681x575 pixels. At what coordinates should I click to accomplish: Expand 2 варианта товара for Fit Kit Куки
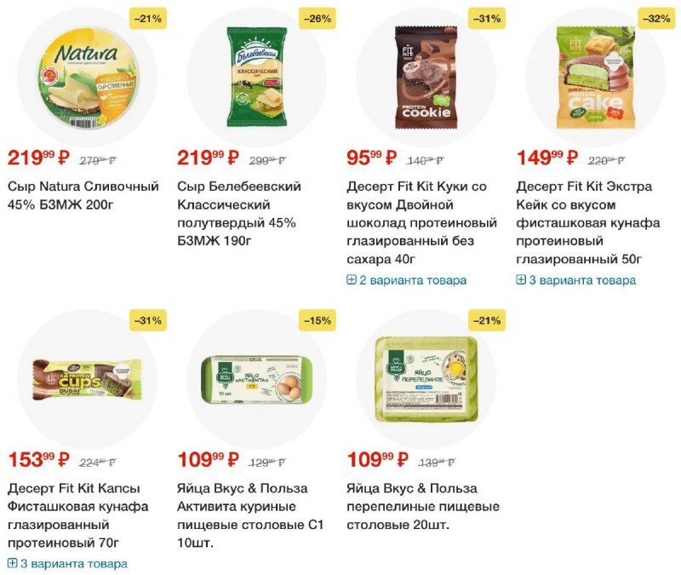(x=407, y=280)
